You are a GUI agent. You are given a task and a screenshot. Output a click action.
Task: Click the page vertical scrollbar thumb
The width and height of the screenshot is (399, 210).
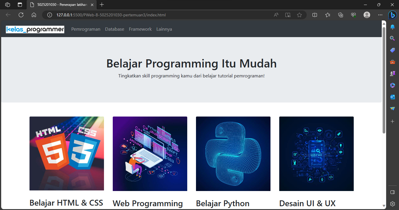384,80
